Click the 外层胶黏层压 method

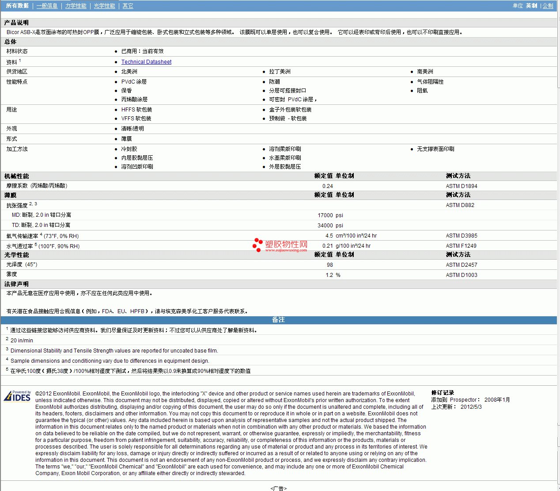point(285,167)
